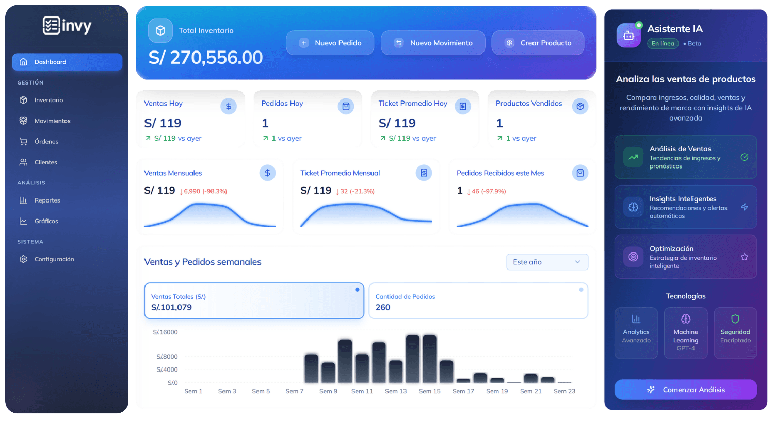Go to Movimientos section
Screen dimensions: 775x421
[67, 121]
